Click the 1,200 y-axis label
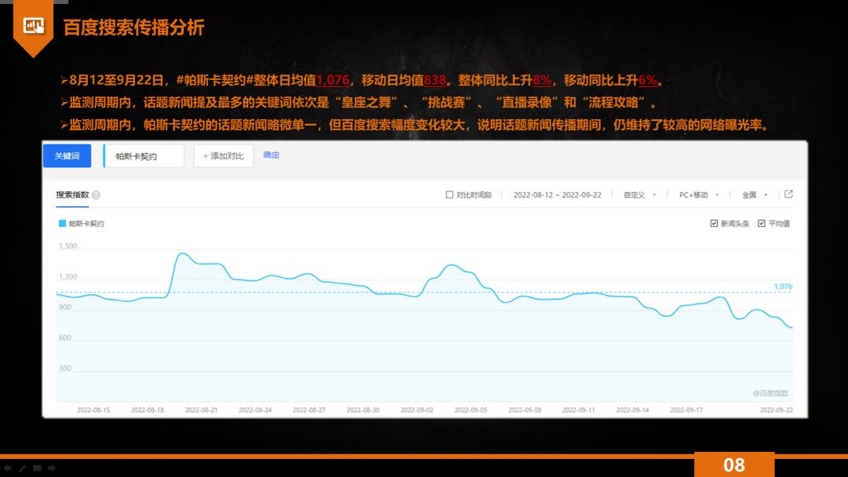This screenshot has width=848, height=477. point(68,277)
